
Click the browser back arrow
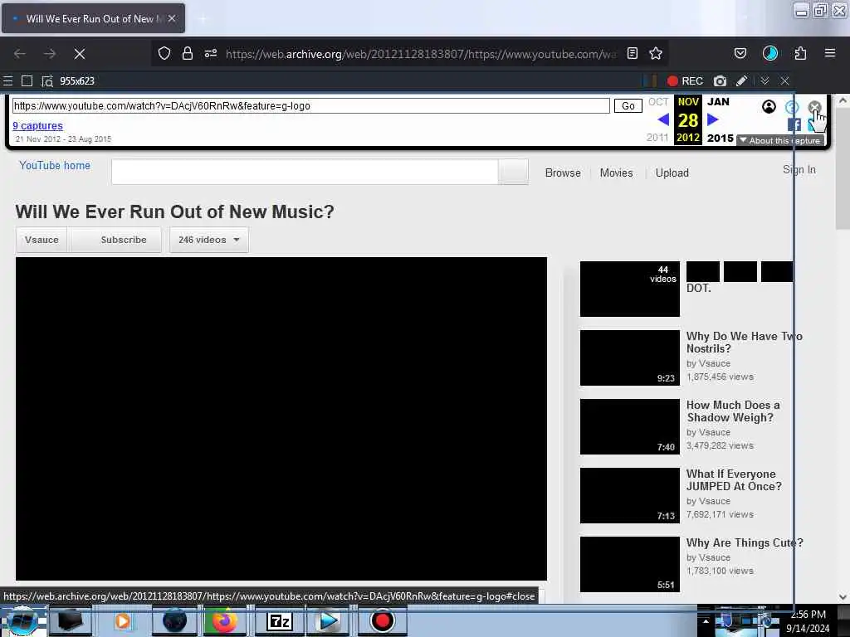coord(20,54)
